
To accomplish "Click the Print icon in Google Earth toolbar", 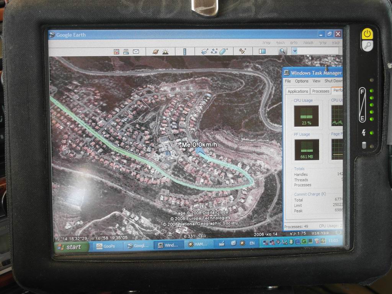I will click(x=126, y=51).
